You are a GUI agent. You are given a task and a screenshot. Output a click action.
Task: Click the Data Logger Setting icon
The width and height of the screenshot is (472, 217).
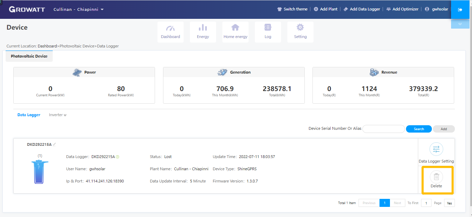(436, 149)
